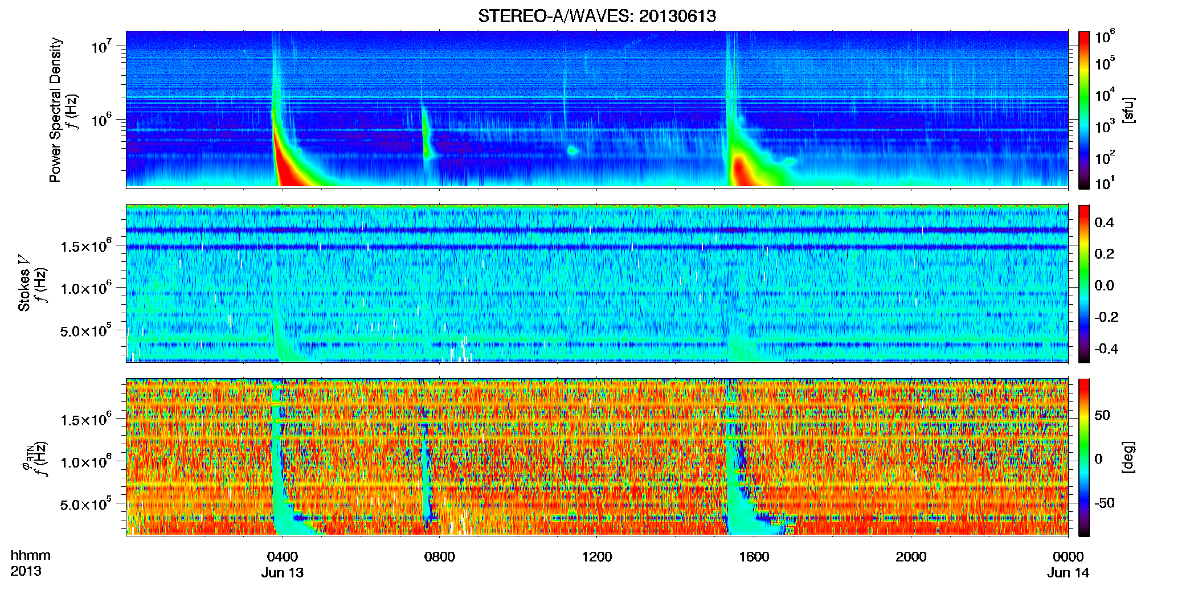
Task: Select the 0800 time tick label
Action: 440,556
